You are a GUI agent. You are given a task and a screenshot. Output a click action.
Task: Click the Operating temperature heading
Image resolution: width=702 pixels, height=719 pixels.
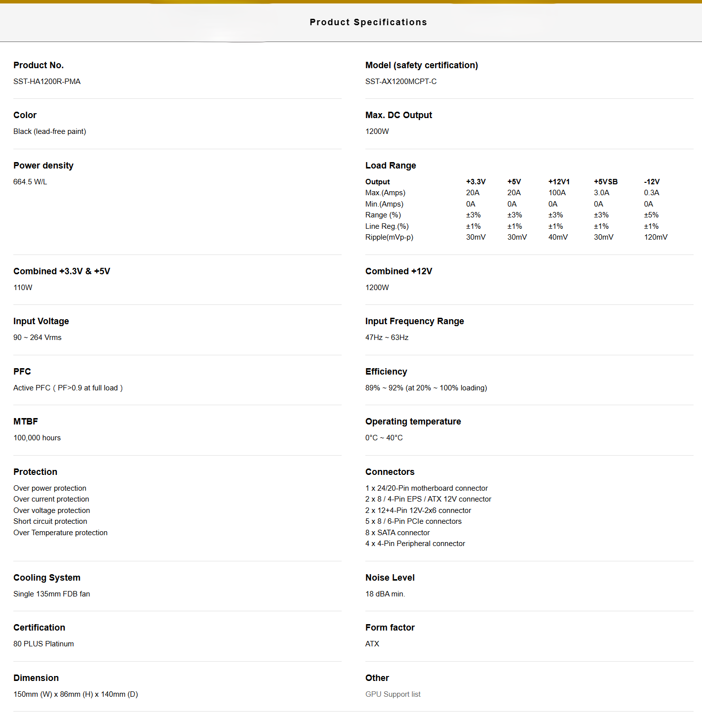coord(413,422)
